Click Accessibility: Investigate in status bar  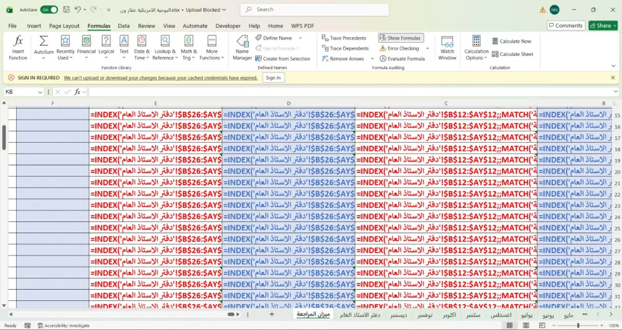(63, 326)
